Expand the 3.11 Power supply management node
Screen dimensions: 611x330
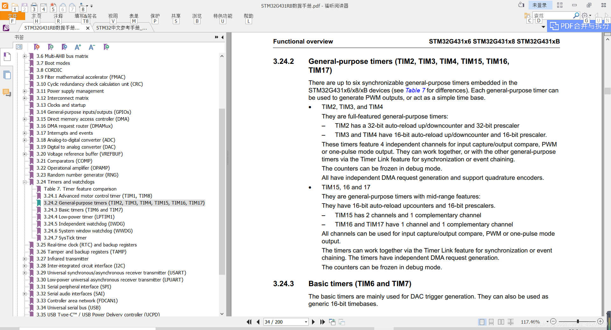[x=25, y=91]
